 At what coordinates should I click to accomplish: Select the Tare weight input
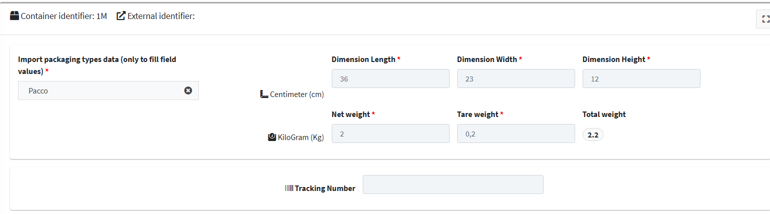[x=516, y=133]
